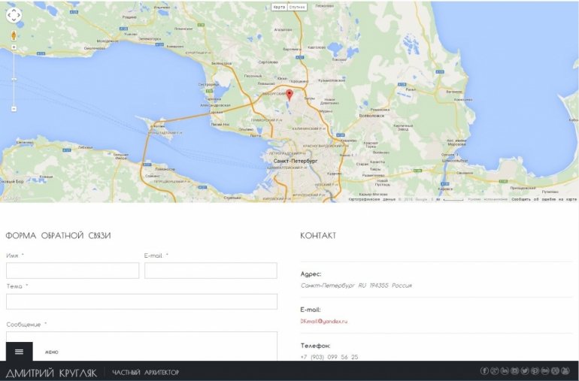Click the map pan control compass
579x381 pixels.
coord(14,15)
